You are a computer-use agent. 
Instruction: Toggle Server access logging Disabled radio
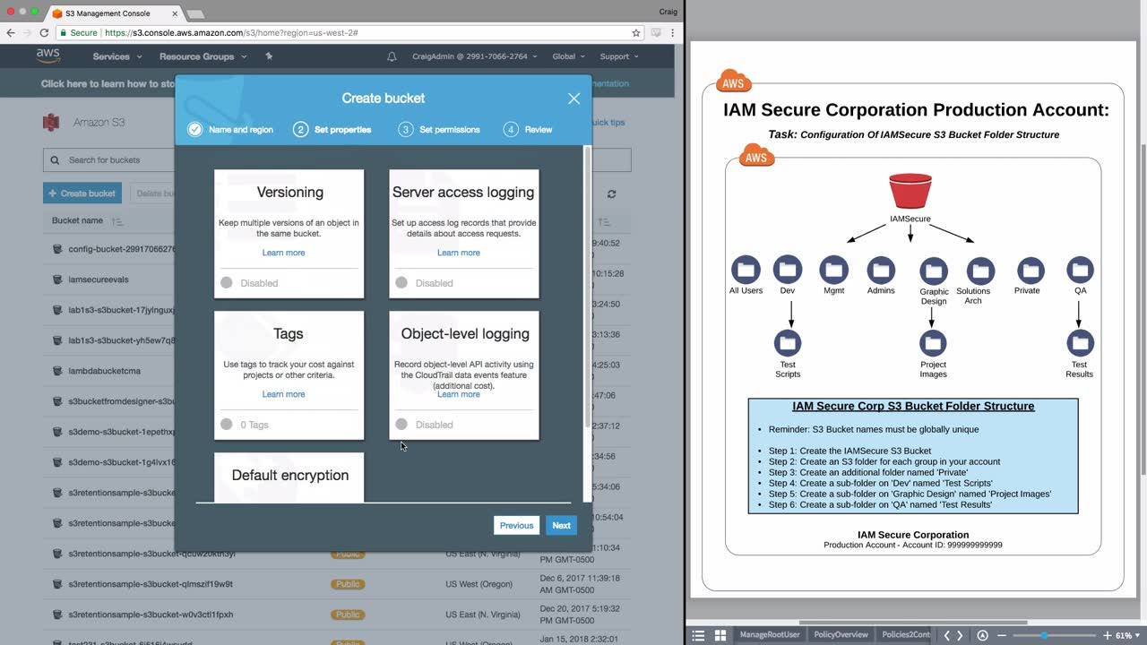(401, 283)
